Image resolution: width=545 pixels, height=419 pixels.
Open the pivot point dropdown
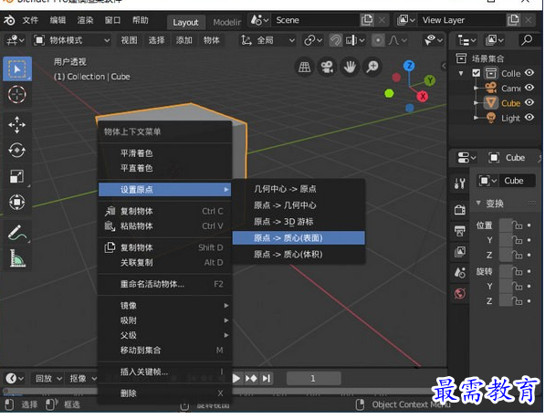312,40
